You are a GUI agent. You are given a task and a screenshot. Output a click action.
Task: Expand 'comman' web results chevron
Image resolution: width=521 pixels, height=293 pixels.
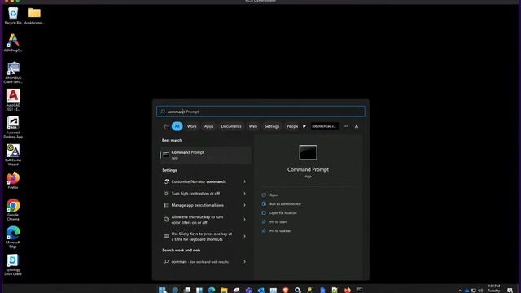[x=244, y=262]
